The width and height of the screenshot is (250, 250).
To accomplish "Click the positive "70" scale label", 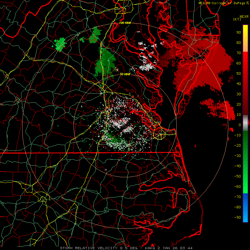I will pyautogui.click(x=239, y=53).
